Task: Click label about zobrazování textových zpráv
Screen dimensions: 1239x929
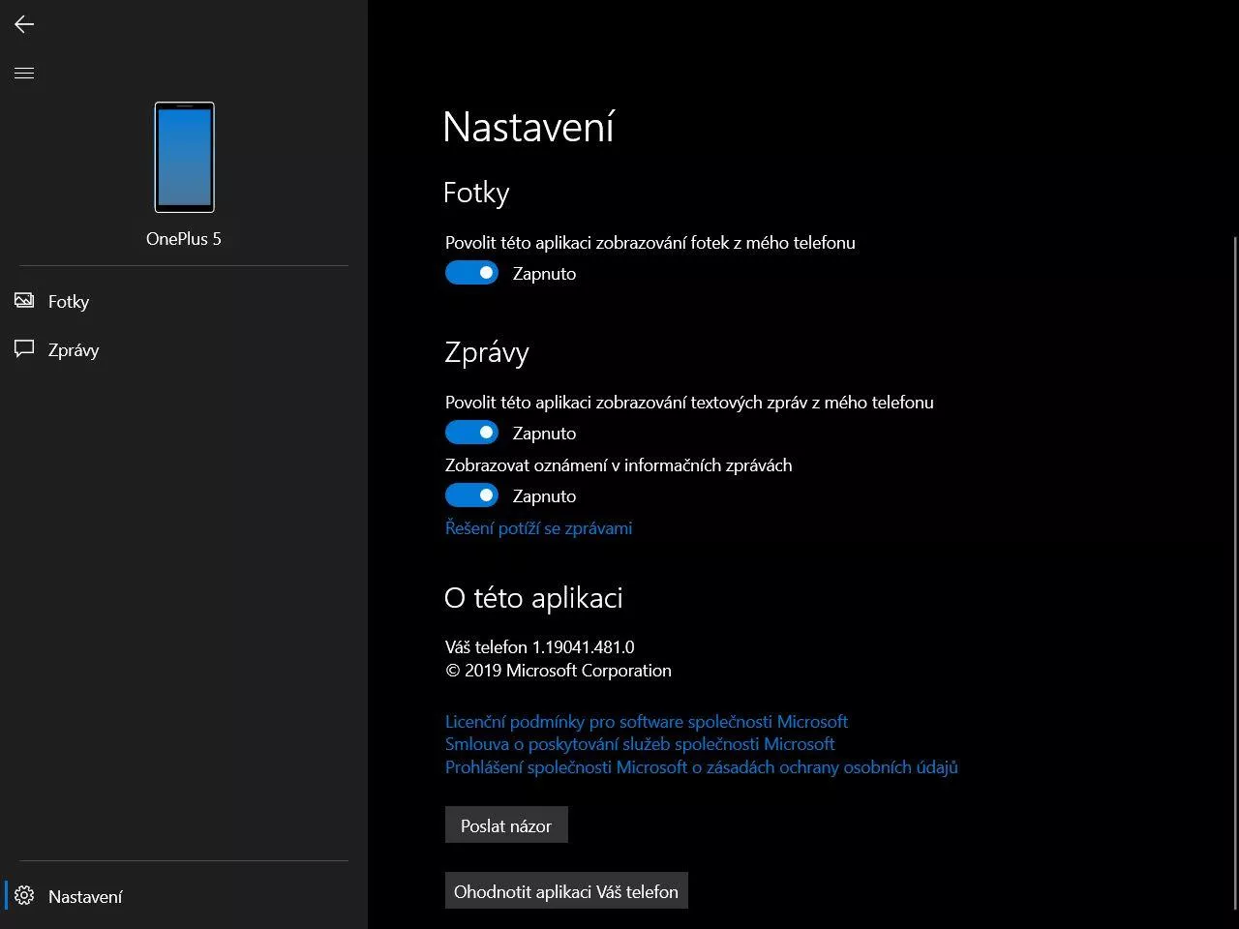Action: pos(689,402)
